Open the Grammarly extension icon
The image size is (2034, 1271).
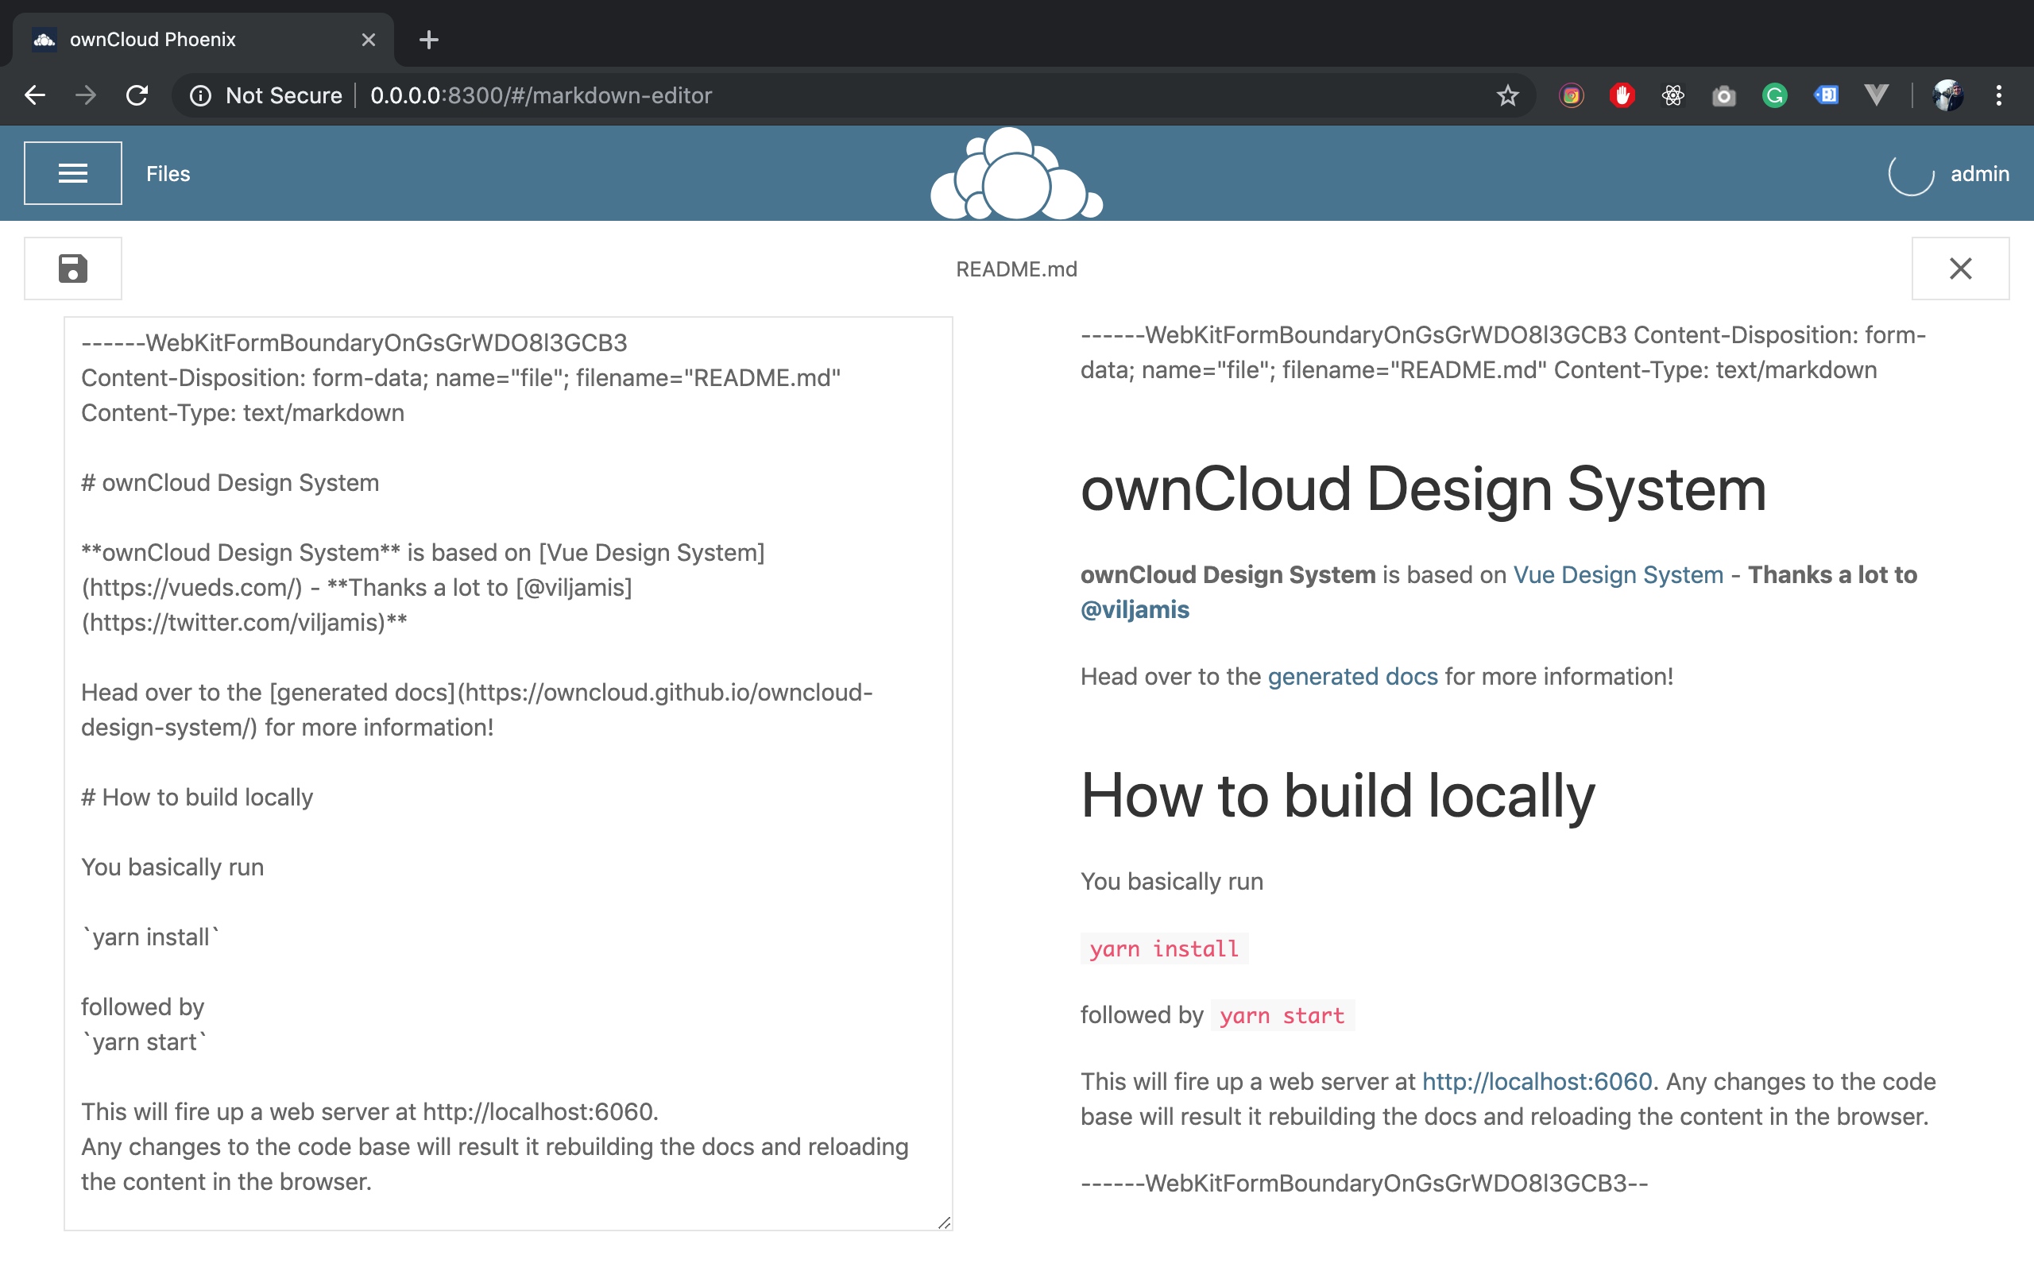[x=1774, y=96]
